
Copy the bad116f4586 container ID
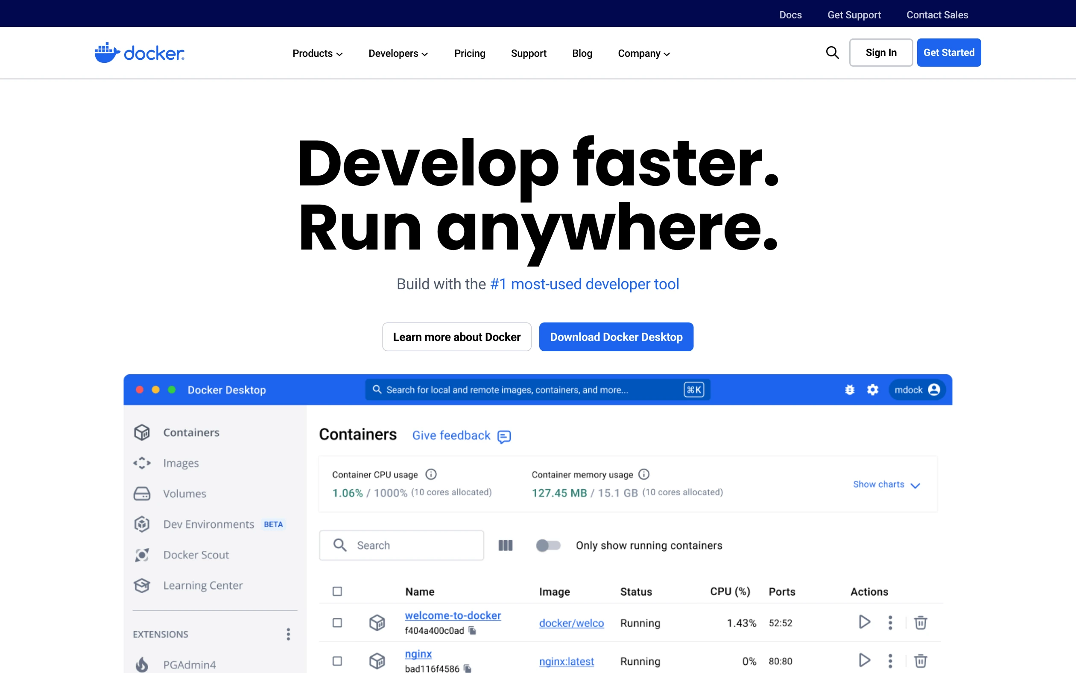(x=467, y=669)
